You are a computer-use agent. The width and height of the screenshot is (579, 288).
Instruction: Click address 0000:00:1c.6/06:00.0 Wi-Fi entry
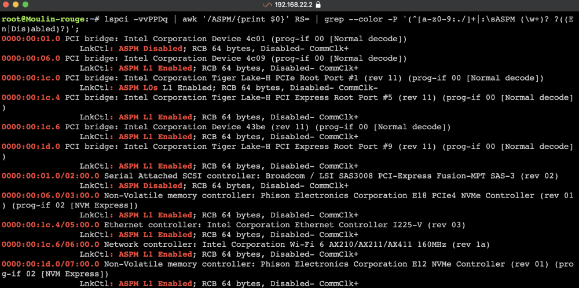tap(50, 245)
